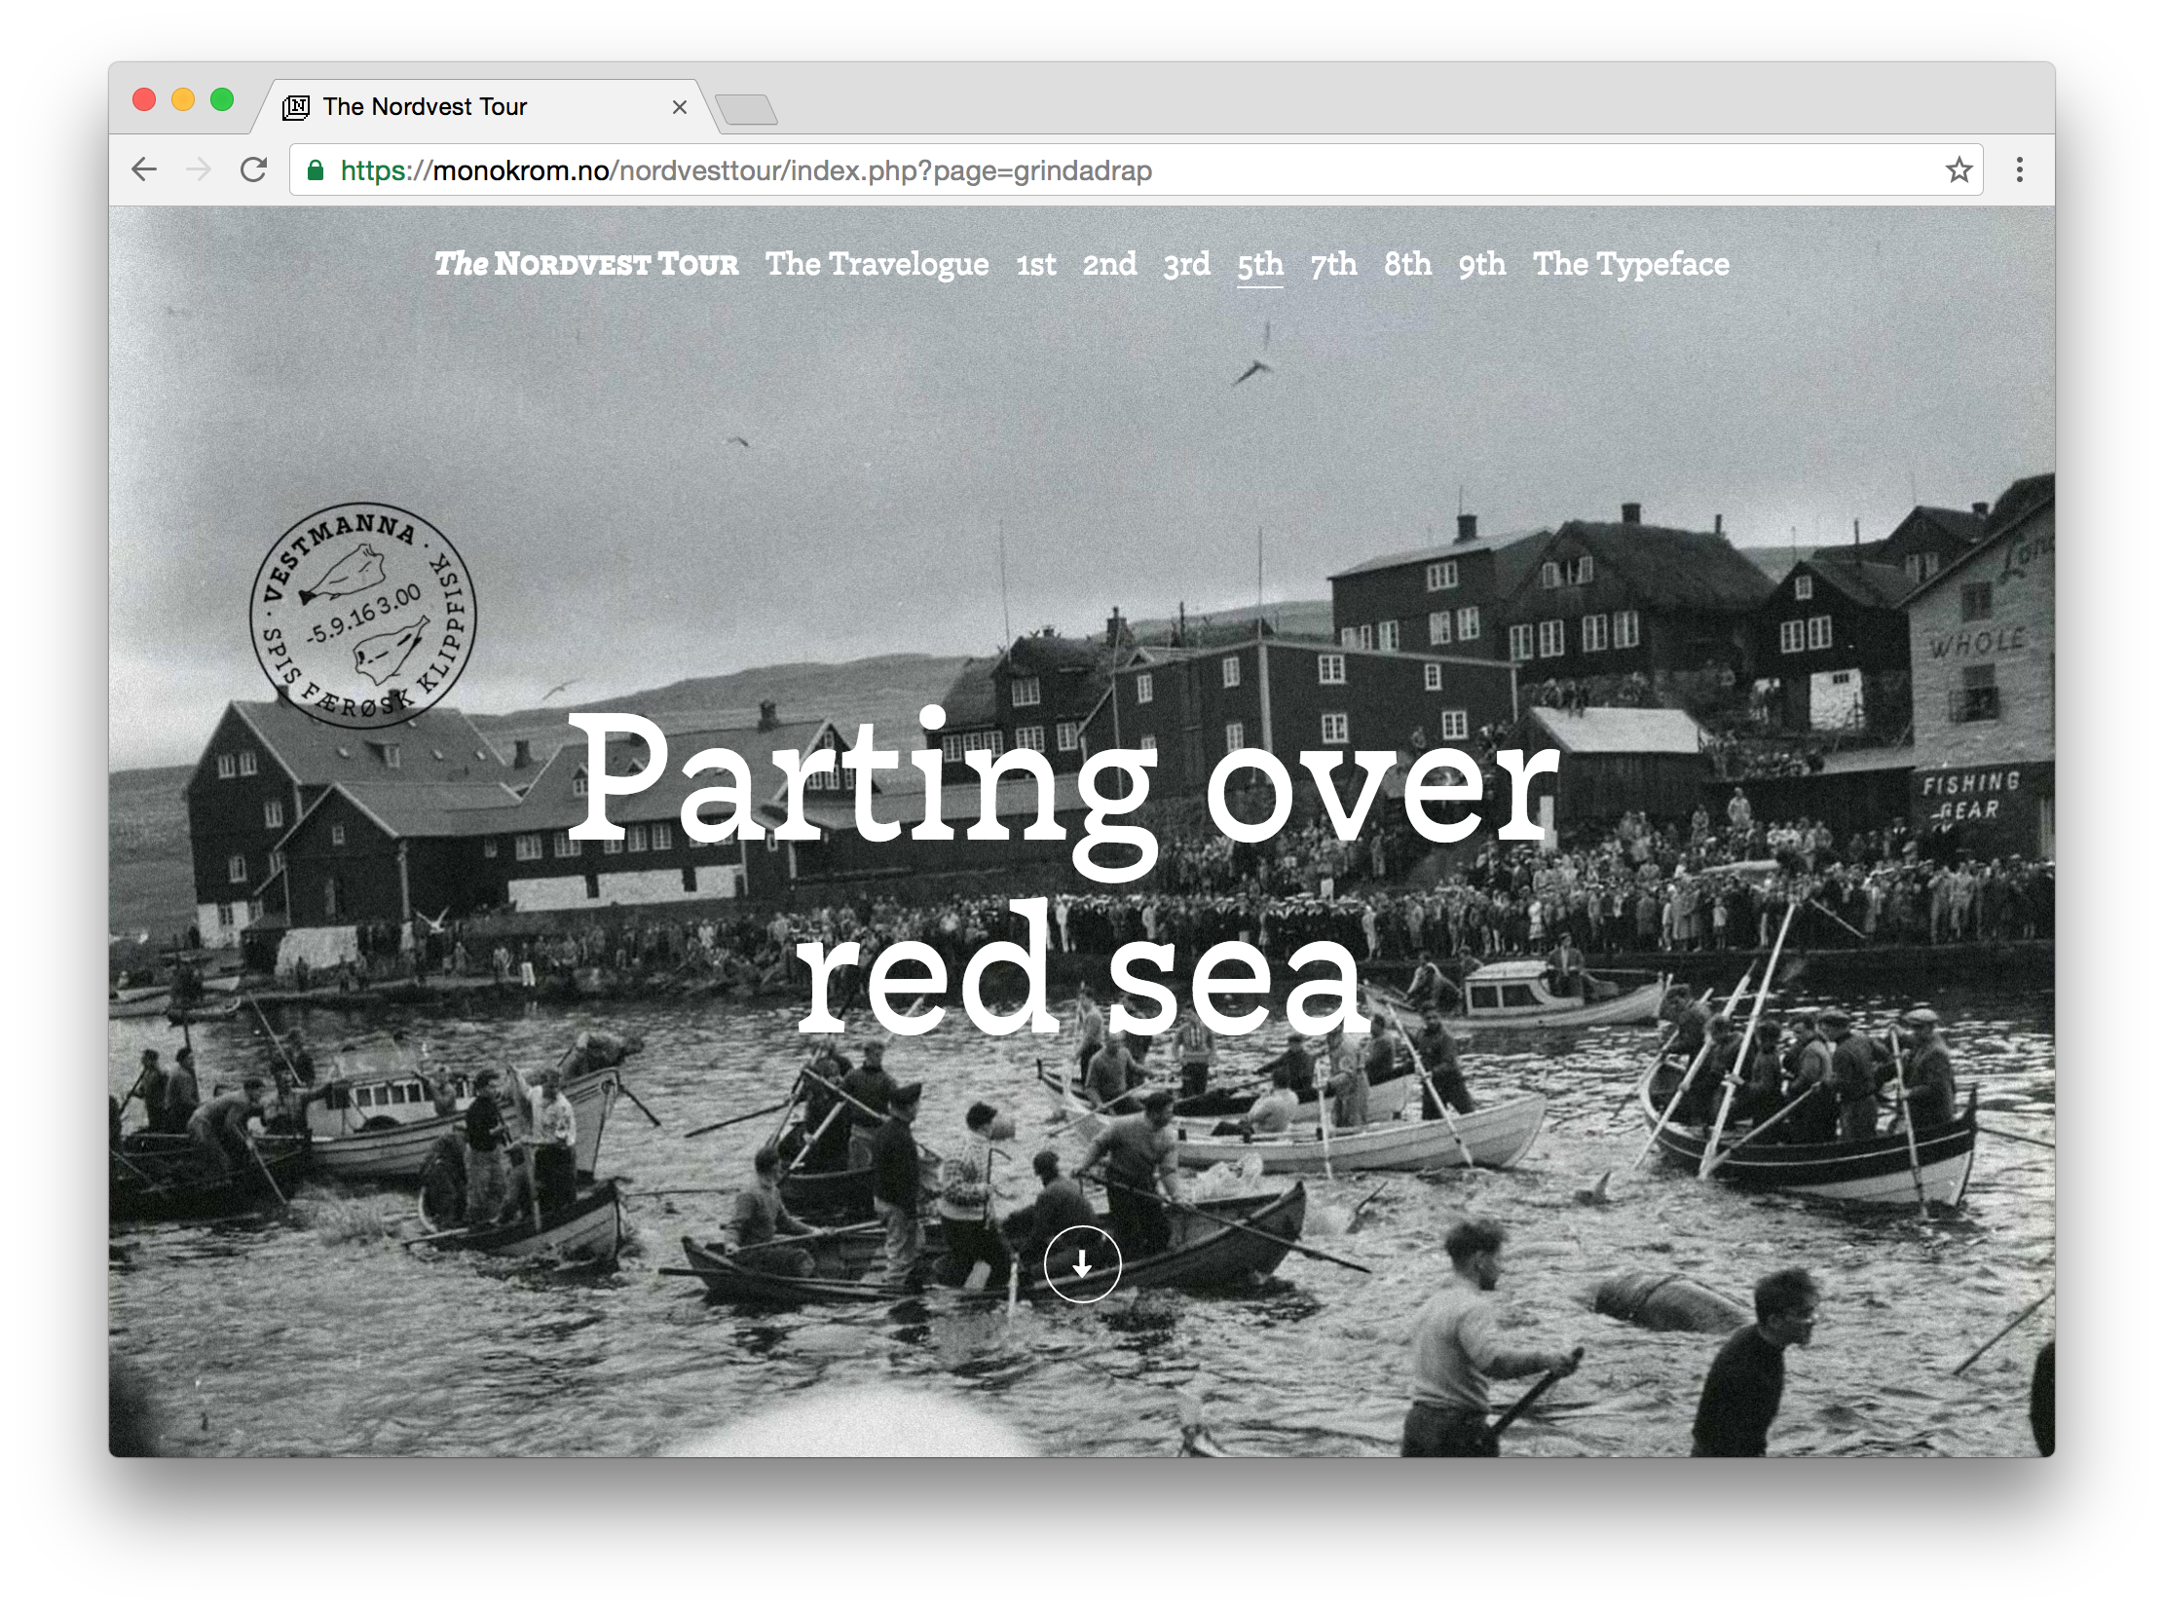Click the scroll-down arrow circle
The height and width of the screenshot is (1613, 2164).
pos(1081,1264)
